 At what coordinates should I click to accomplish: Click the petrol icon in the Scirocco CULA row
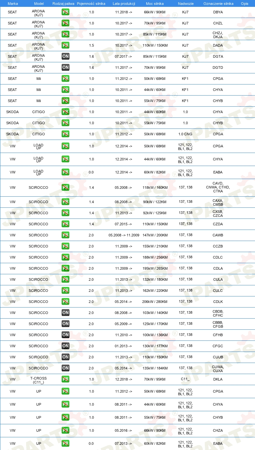[x=66, y=279]
